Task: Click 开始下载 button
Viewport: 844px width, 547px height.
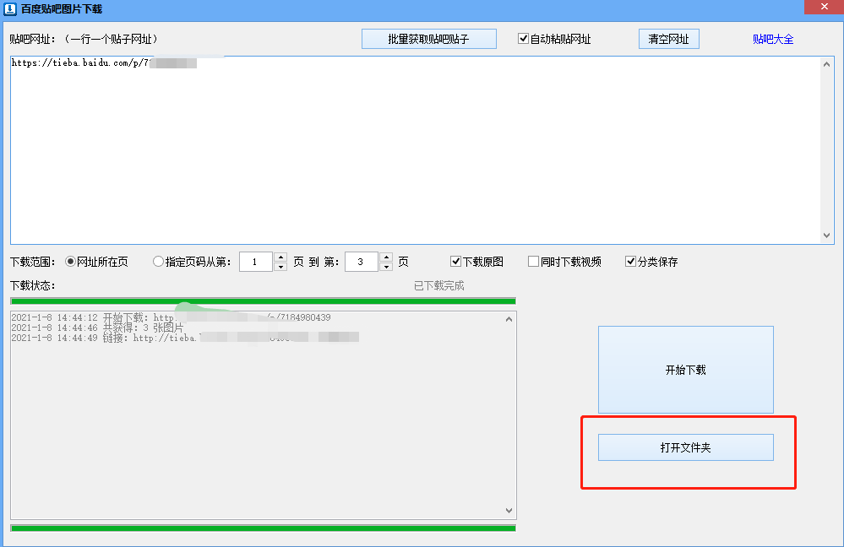Action: pyautogui.click(x=685, y=370)
